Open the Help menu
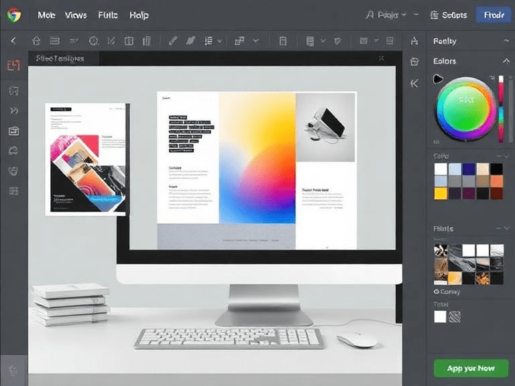The width and height of the screenshot is (515, 386). click(x=139, y=15)
